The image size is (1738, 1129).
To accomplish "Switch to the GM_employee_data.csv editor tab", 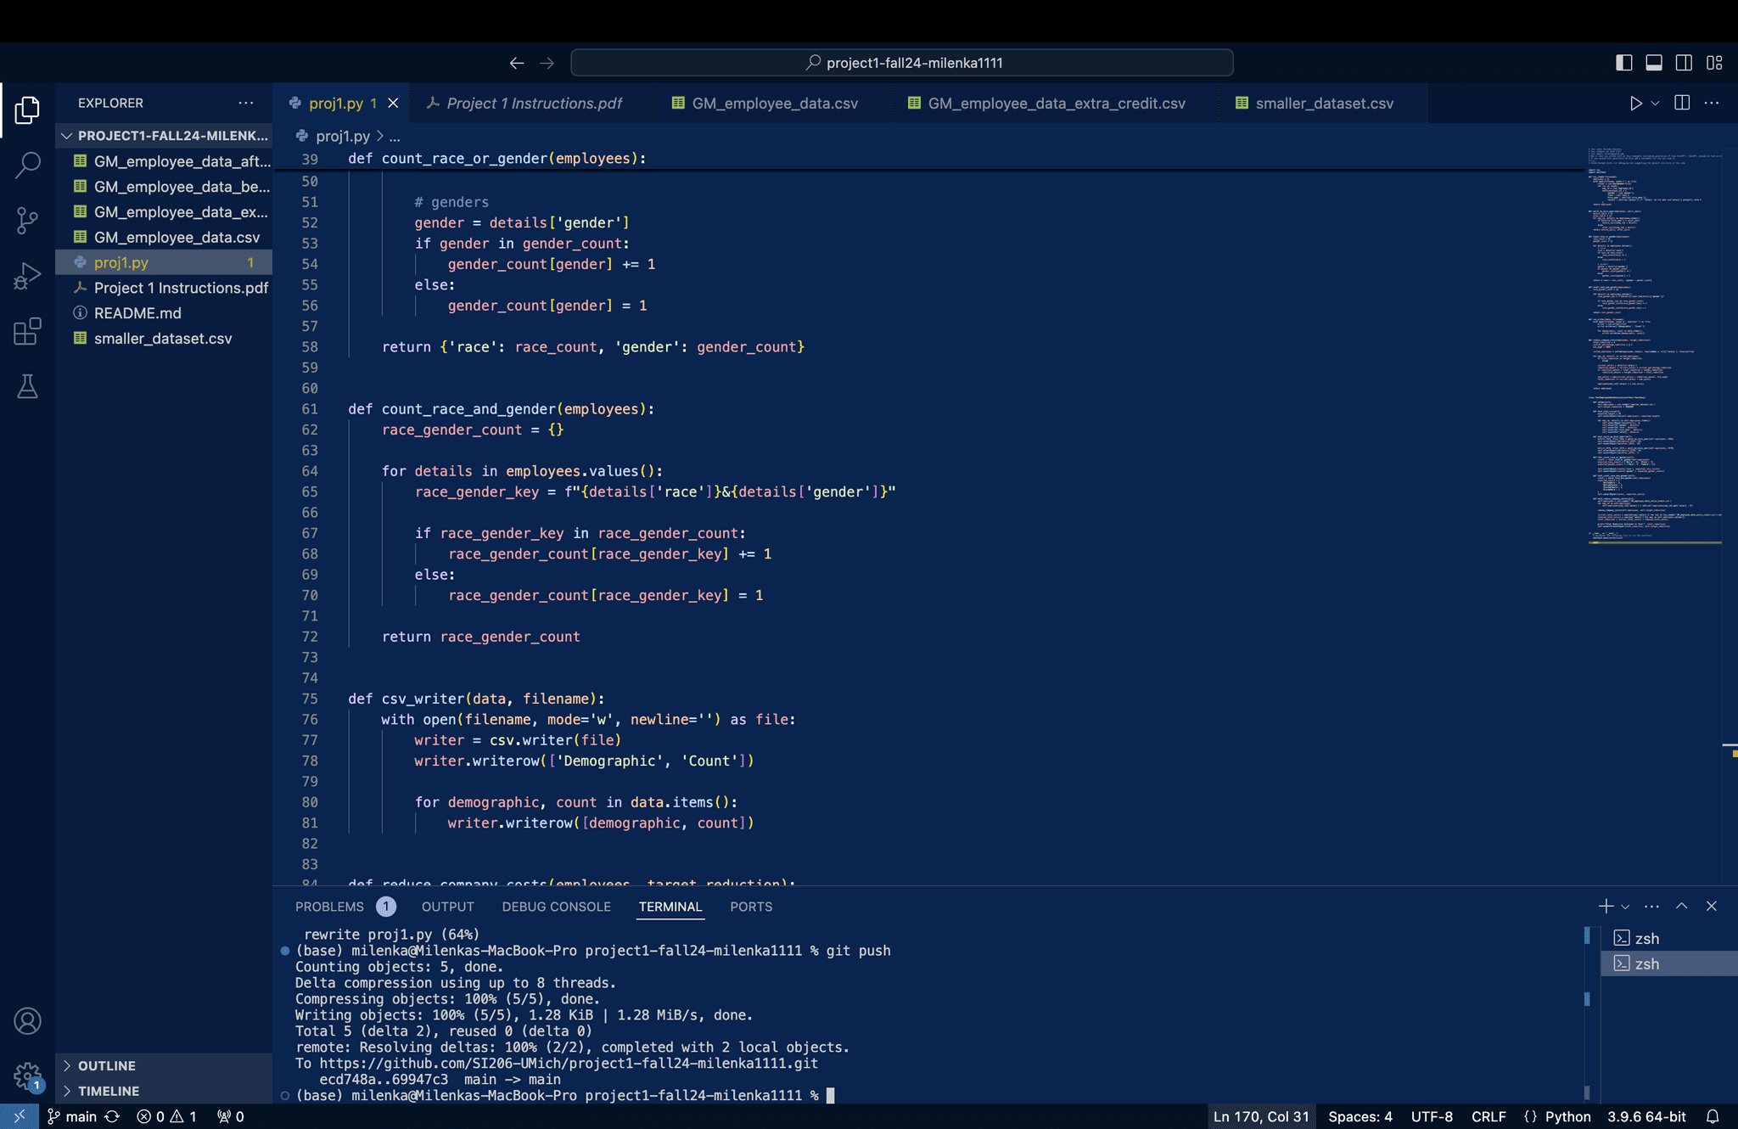I will coord(774,103).
